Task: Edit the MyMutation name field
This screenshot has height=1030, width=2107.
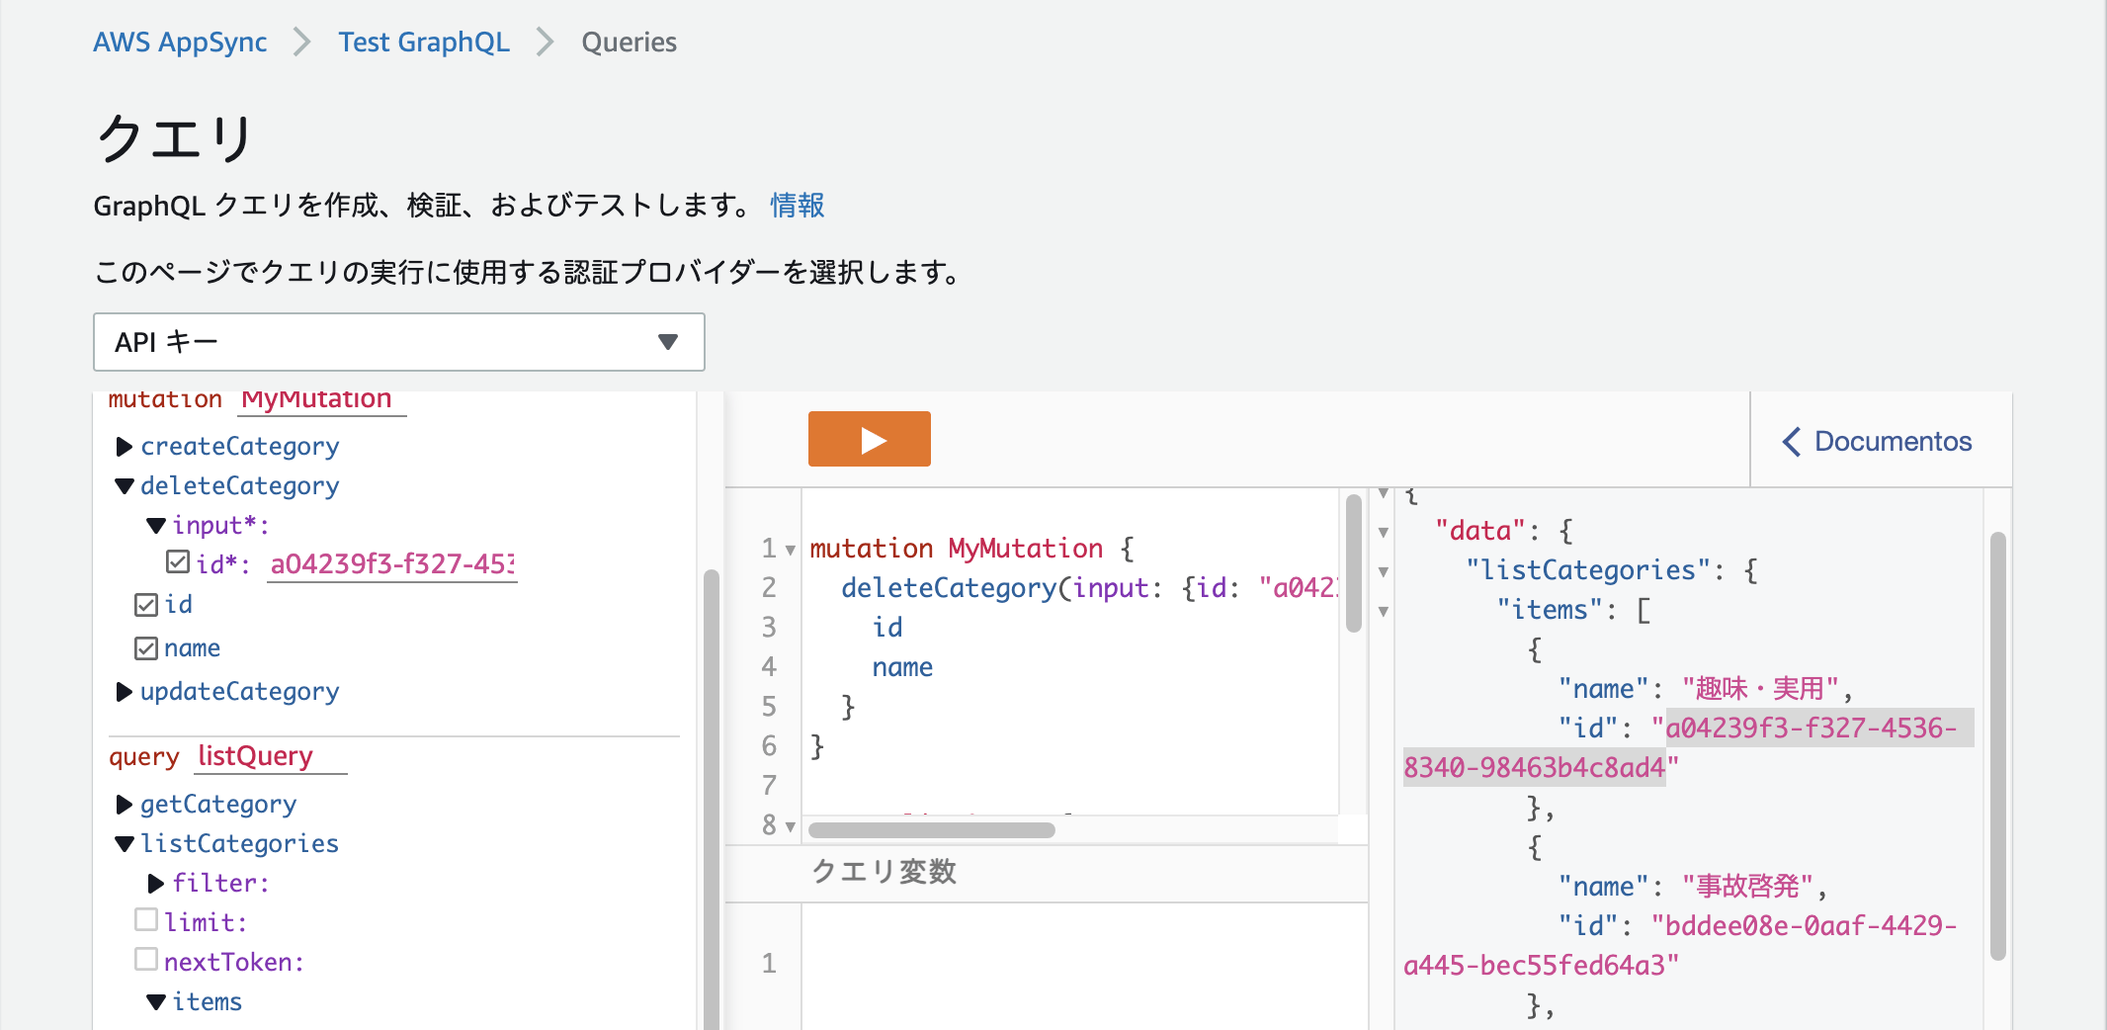Action: 322,399
